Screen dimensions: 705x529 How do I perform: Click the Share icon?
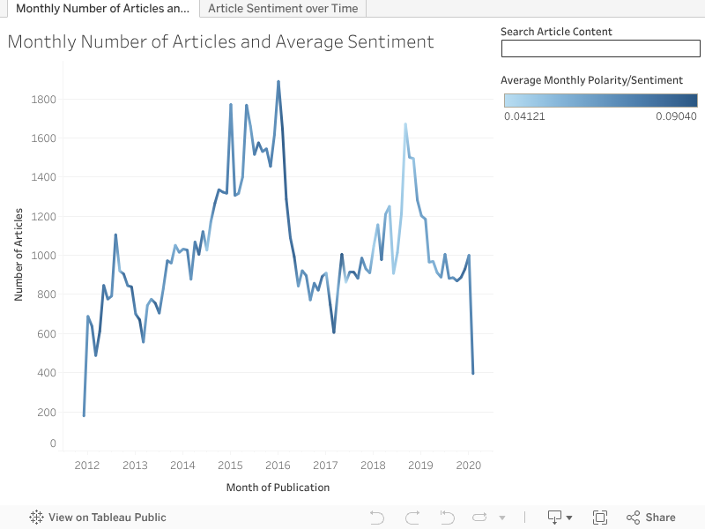[x=633, y=518]
